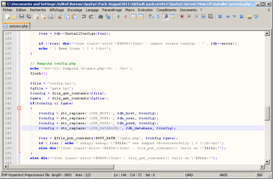273x179 pixels.
Task: Open the Compléments menu
Action: [166, 10]
